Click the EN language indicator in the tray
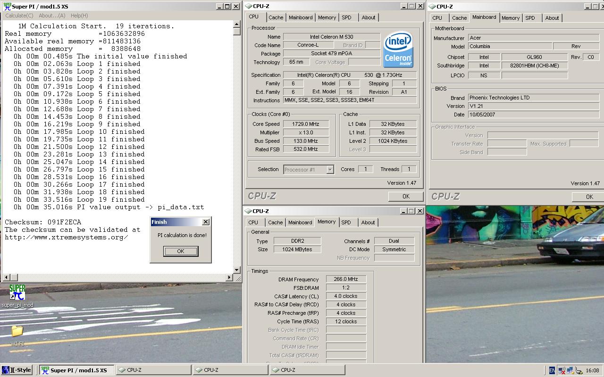The image size is (604, 377). coord(552,370)
